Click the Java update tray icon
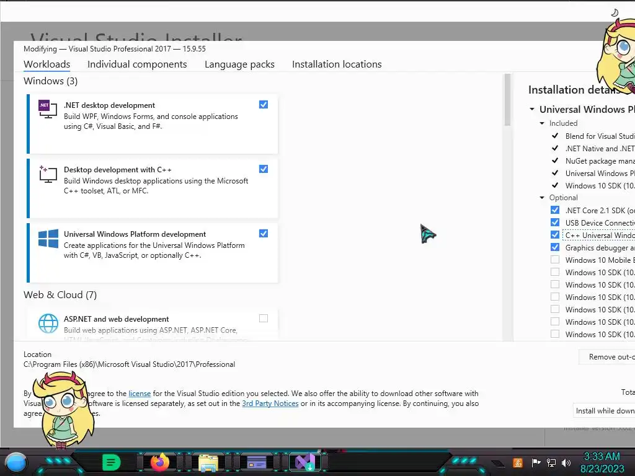The height and width of the screenshot is (476, 635). (x=518, y=462)
